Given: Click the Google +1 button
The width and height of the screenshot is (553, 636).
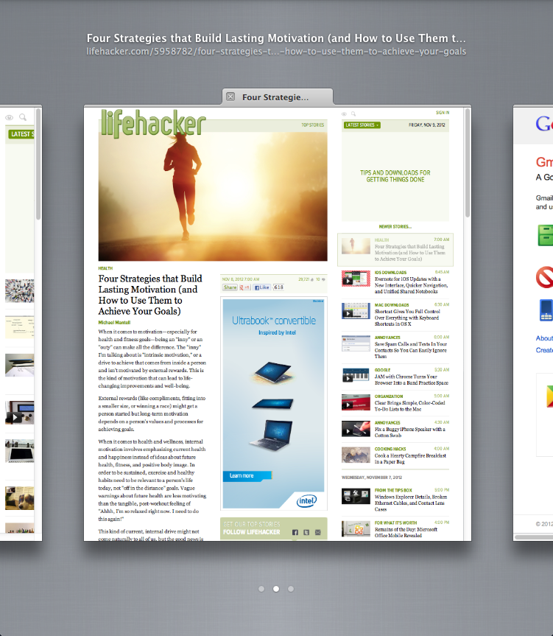Looking at the screenshot, I should point(244,287).
